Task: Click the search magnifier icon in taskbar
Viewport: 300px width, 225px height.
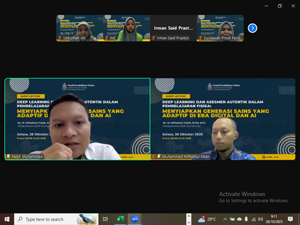Action: click(x=20, y=219)
